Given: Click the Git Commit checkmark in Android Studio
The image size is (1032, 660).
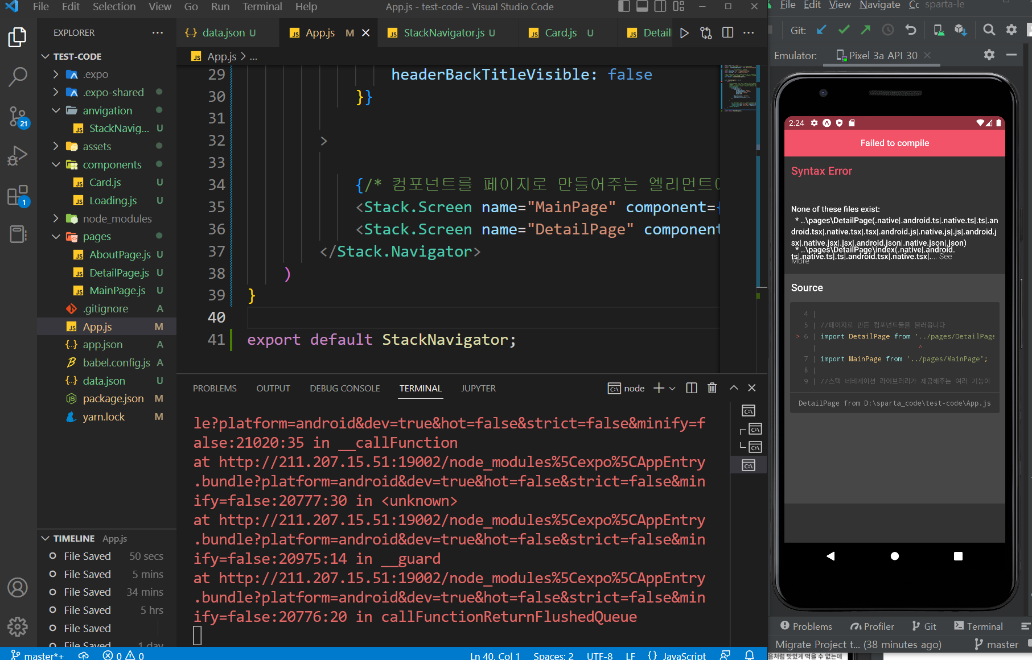Looking at the screenshot, I should pyautogui.click(x=844, y=30).
